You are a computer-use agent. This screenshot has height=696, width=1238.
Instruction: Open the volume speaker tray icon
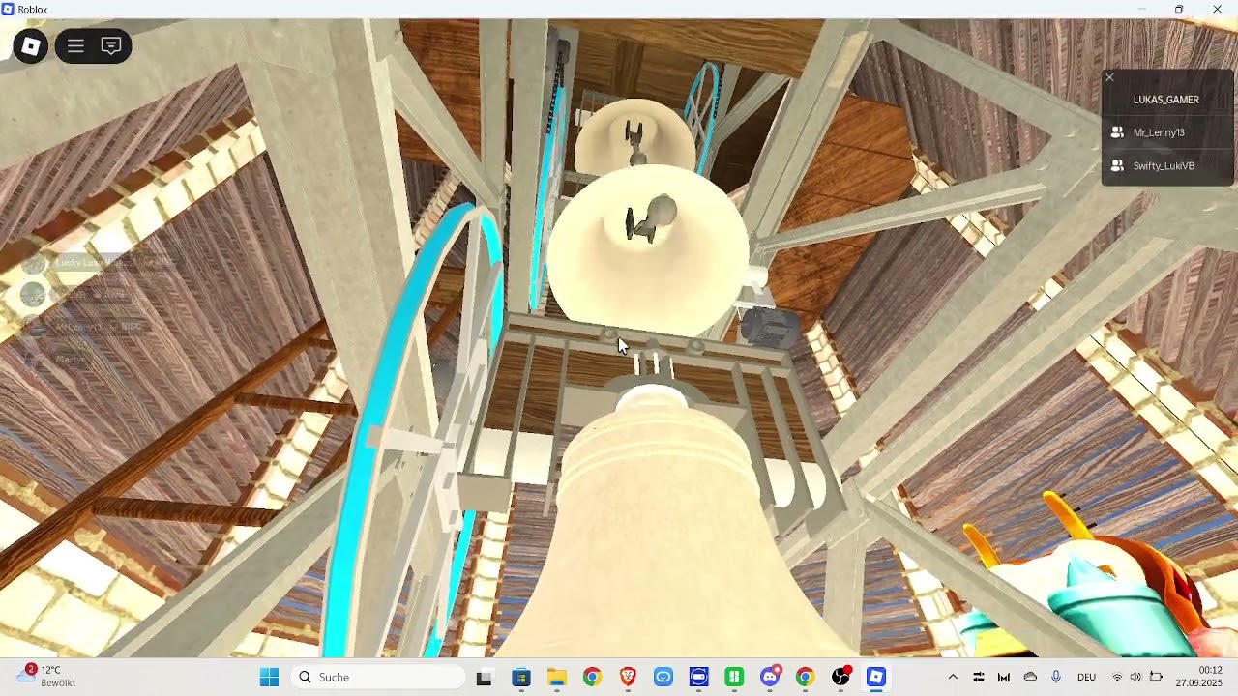click(x=1135, y=678)
